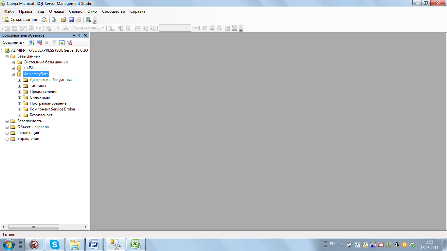Screen dimensions: 447x251
Task: Click the Connect Object Explorer icon
Action: [32, 42]
